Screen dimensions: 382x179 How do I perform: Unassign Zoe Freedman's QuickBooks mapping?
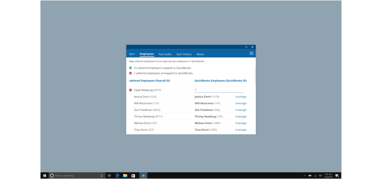(241, 110)
